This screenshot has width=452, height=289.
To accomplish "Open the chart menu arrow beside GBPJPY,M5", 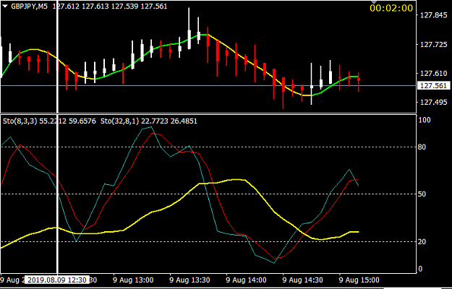I will coord(6,6).
